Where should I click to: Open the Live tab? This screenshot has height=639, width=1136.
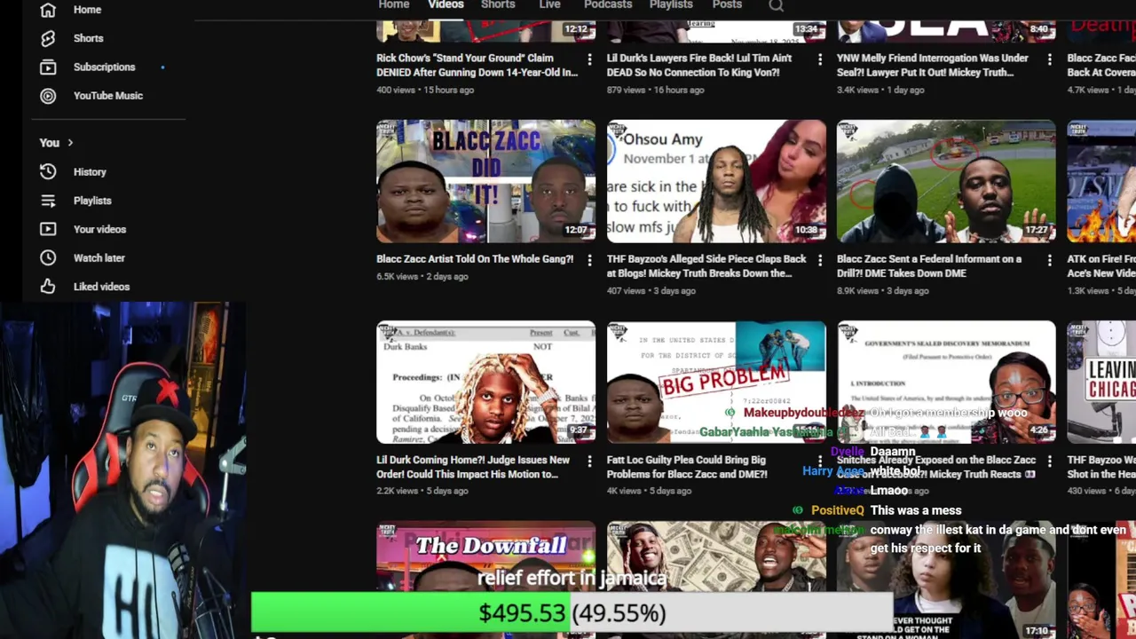pos(549,4)
